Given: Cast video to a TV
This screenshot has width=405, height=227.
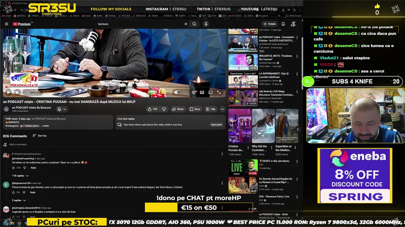Looking at the screenshot, I should coord(210,92).
